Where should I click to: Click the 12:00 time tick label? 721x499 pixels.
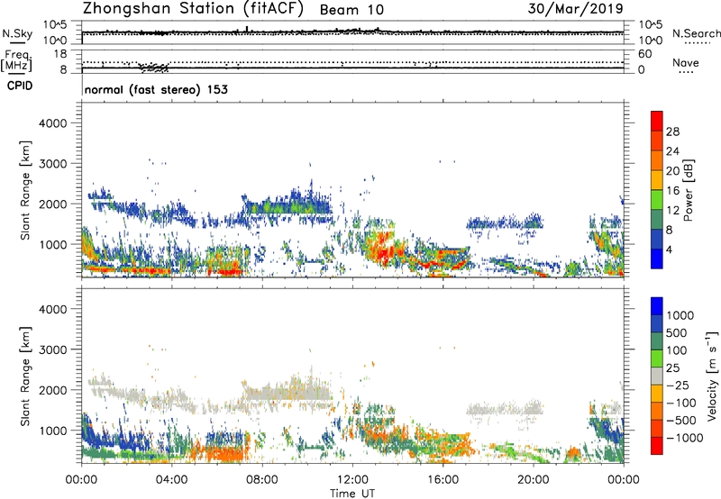[x=352, y=480]
